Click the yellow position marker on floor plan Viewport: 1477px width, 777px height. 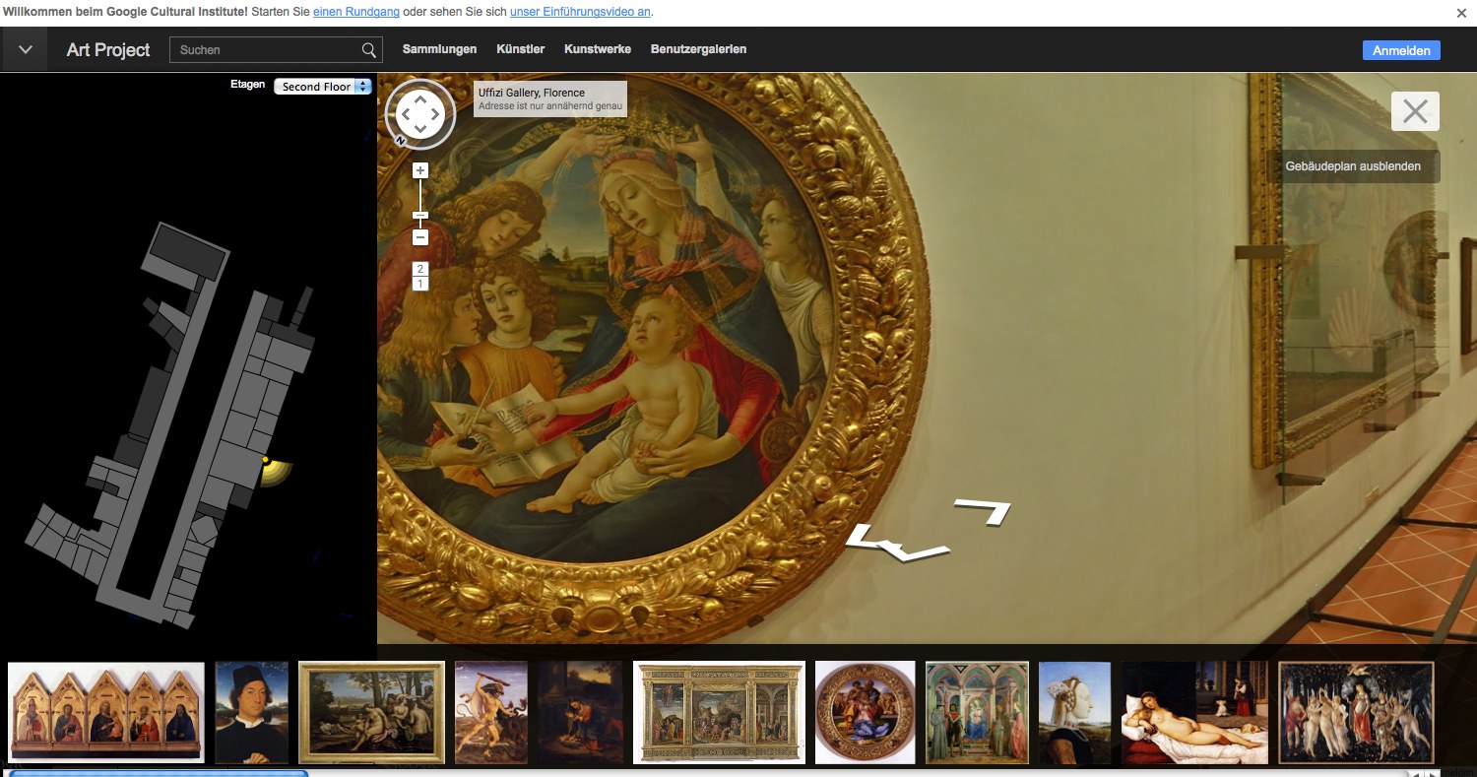(265, 460)
